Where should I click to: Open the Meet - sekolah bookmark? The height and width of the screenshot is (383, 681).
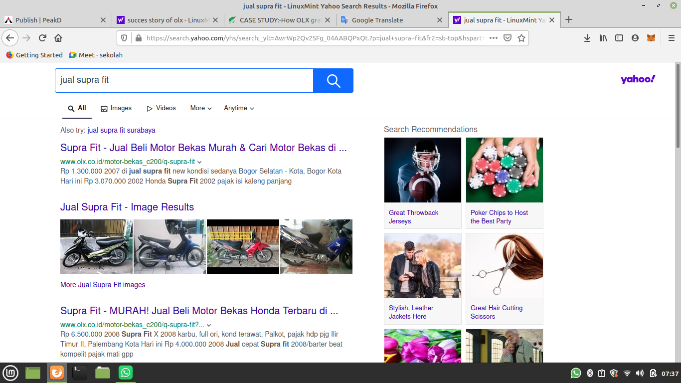(x=96, y=55)
